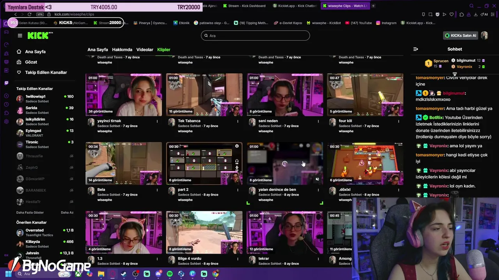This screenshot has height=280, width=499.
Task: Open the browser player icon
Action: point(444,14)
